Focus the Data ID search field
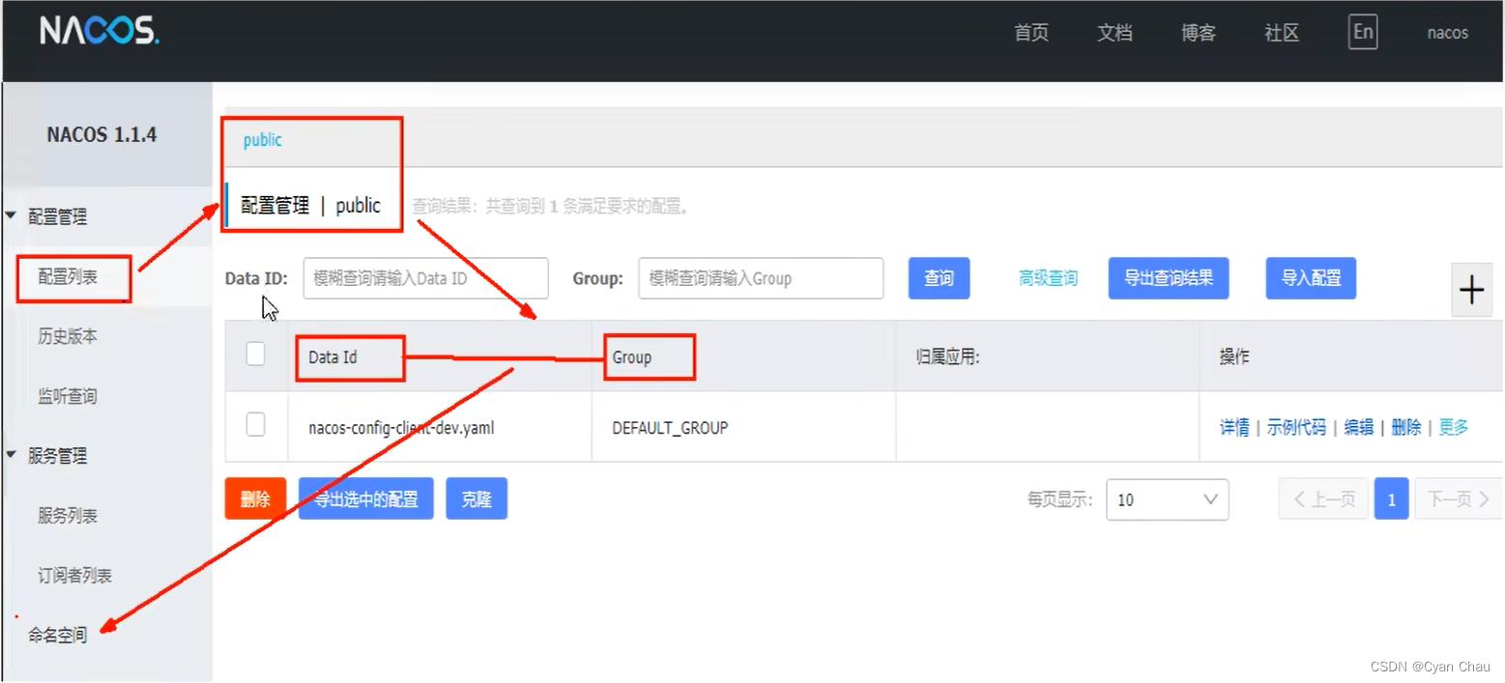The width and height of the screenshot is (1505, 683). tap(426, 278)
